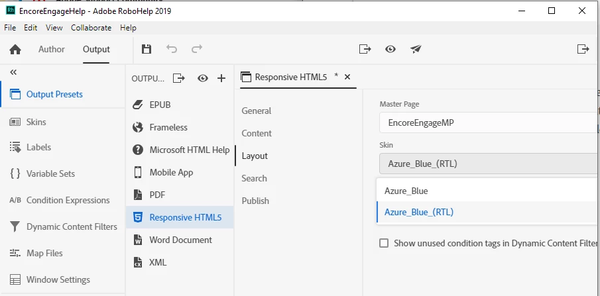Image resolution: width=600 pixels, height=296 pixels.
Task: Open the Help menu
Action: [x=128, y=28]
